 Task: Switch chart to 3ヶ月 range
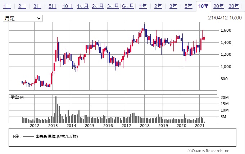coord(113,6)
